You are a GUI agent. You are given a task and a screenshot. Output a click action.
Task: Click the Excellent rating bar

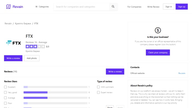[55, 87]
